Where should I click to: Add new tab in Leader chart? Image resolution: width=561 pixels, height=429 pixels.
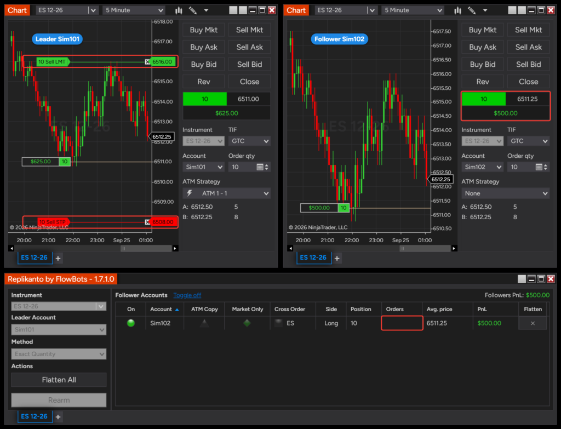click(58, 258)
